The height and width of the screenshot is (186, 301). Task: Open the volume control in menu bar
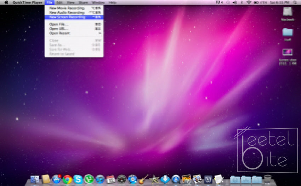pyautogui.click(x=234, y=3)
